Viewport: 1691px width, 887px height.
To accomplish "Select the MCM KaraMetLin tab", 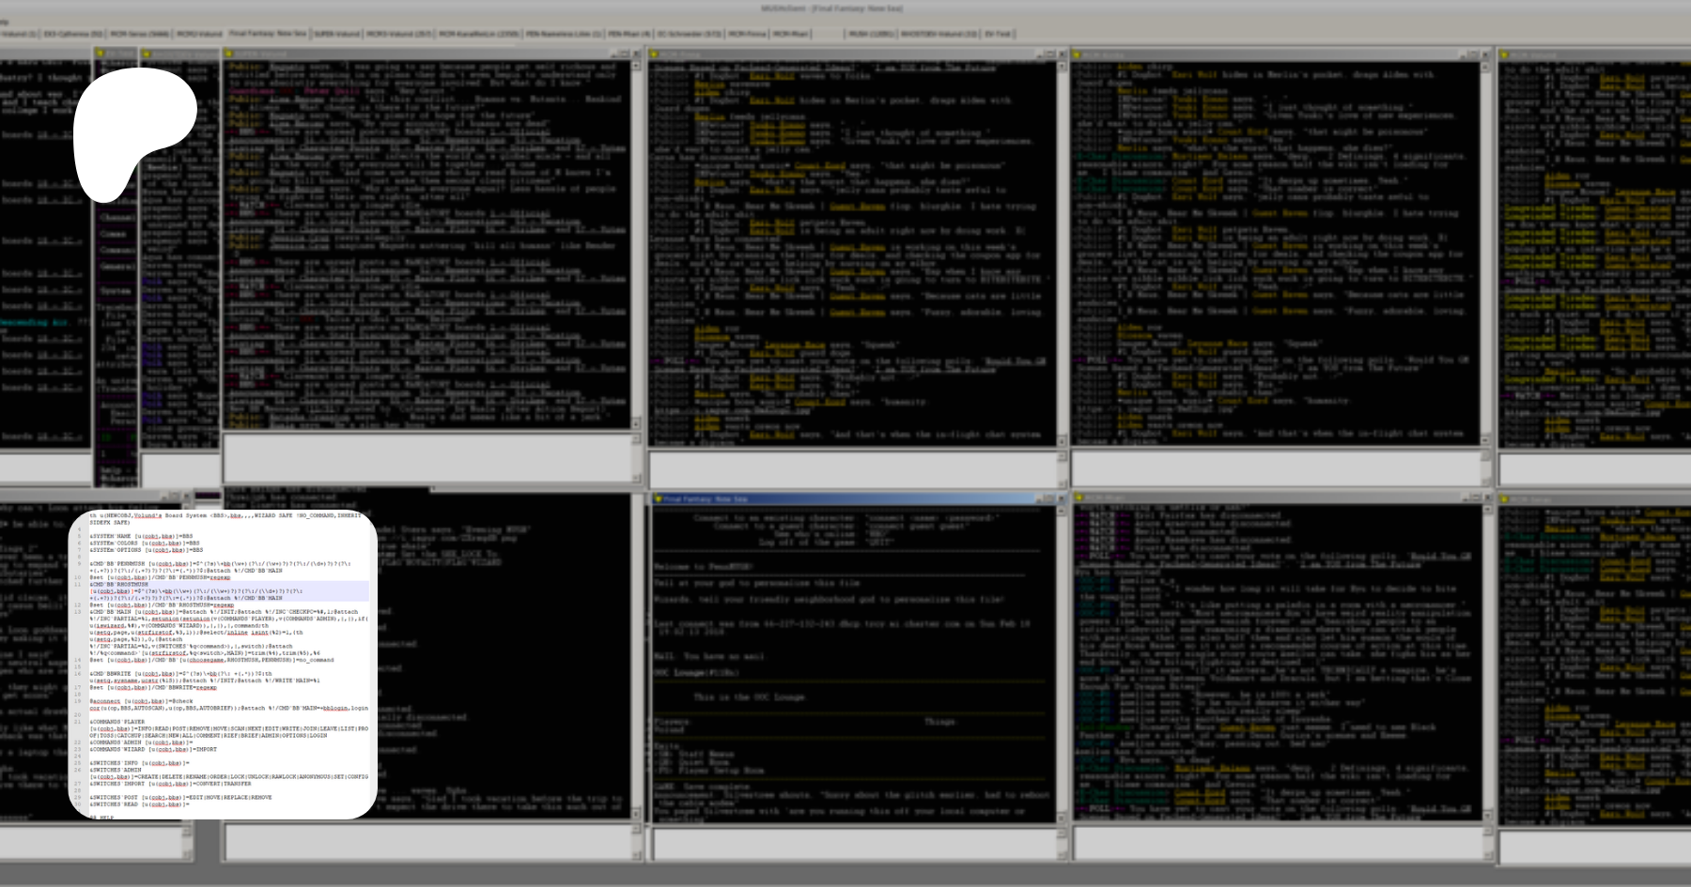I will (x=478, y=34).
